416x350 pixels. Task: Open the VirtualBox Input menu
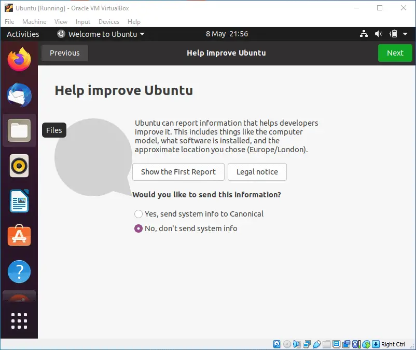pyautogui.click(x=83, y=21)
